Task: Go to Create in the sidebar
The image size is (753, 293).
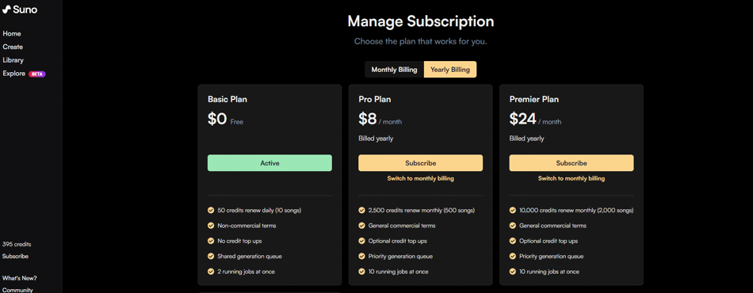Action: coord(13,47)
